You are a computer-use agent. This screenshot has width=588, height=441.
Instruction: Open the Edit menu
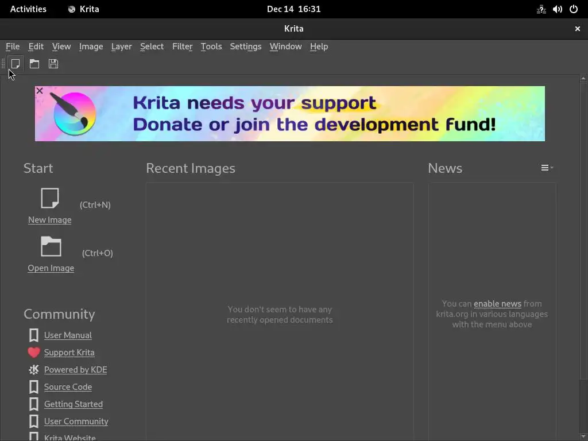[x=36, y=47]
